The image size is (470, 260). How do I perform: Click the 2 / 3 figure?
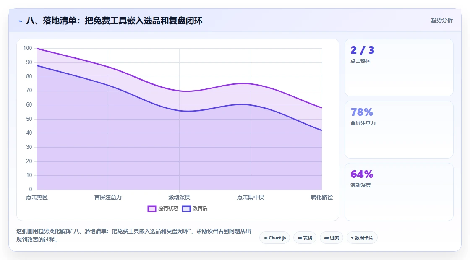363,50
